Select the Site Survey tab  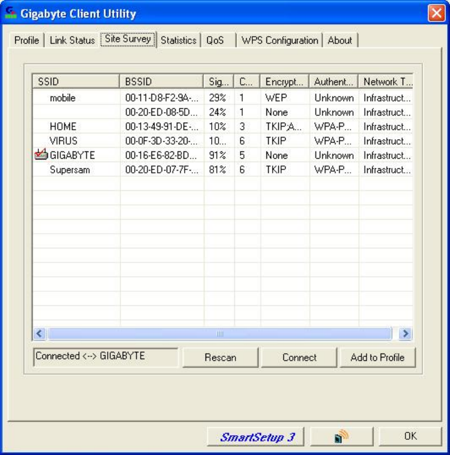click(x=128, y=39)
